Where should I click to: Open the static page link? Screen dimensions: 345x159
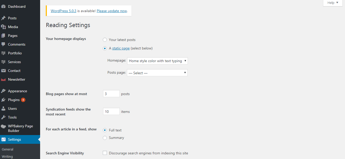[121, 48]
